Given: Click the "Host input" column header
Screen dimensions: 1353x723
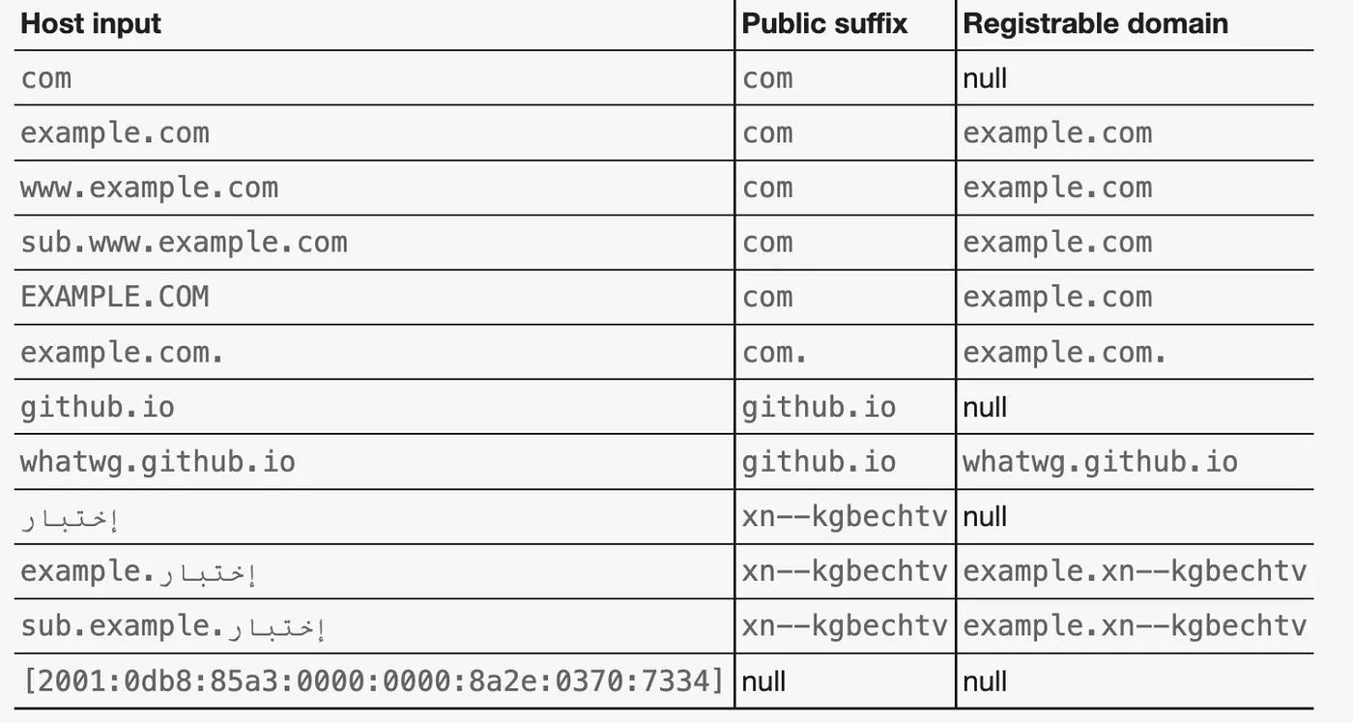Looking at the screenshot, I should tap(91, 24).
